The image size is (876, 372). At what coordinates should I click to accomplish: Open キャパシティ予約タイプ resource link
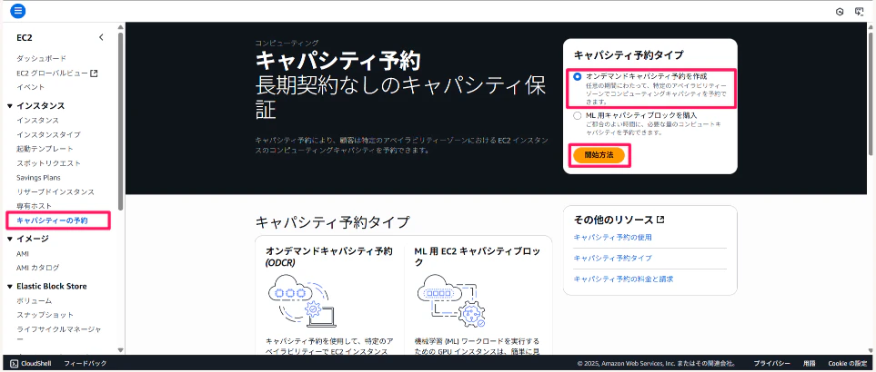[612, 259]
